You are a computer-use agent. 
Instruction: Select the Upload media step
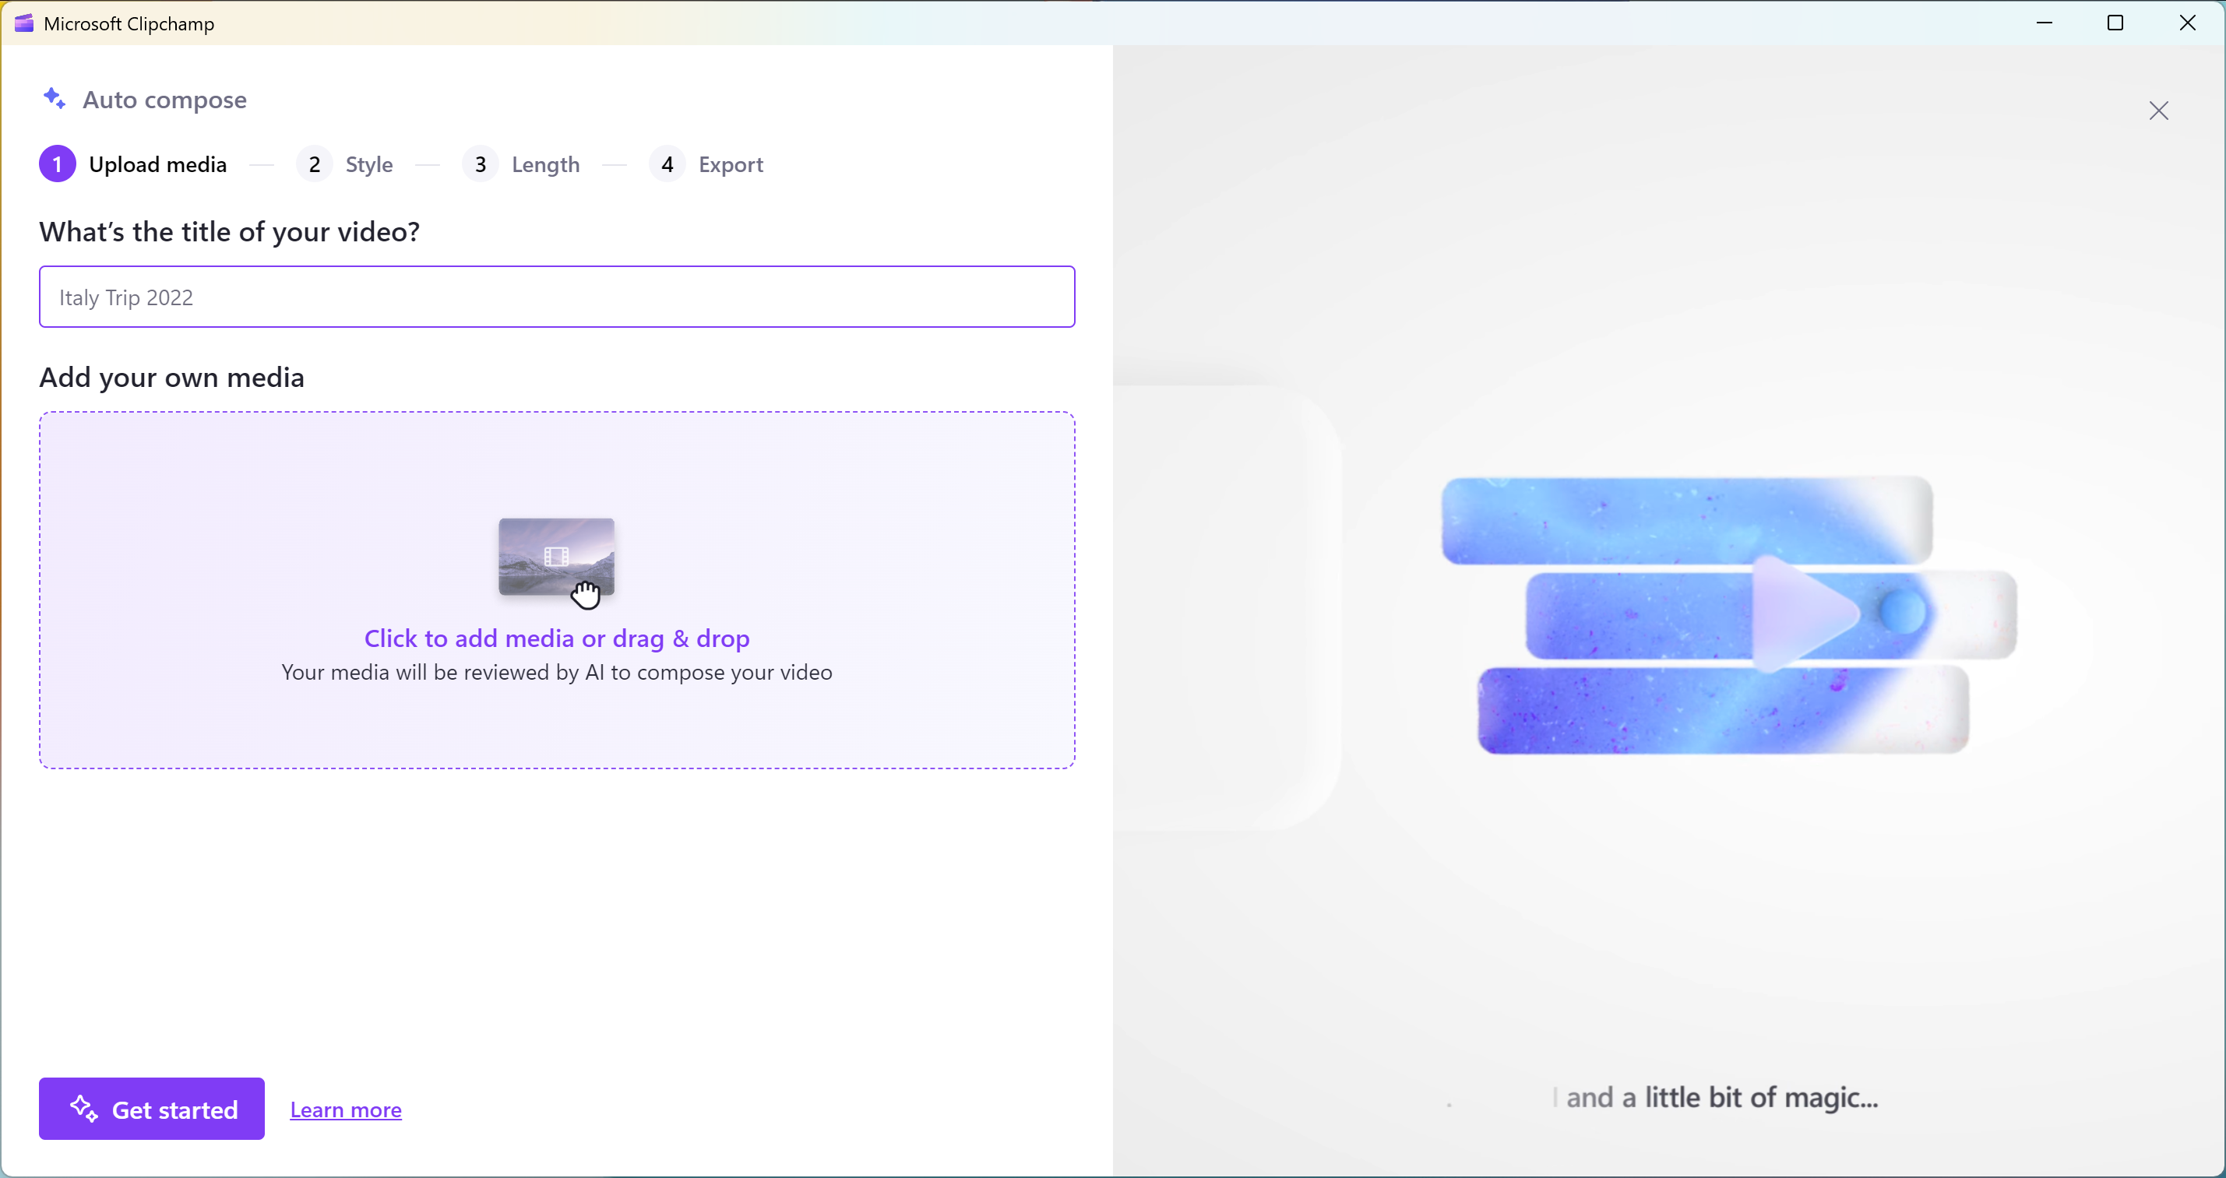(157, 164)
